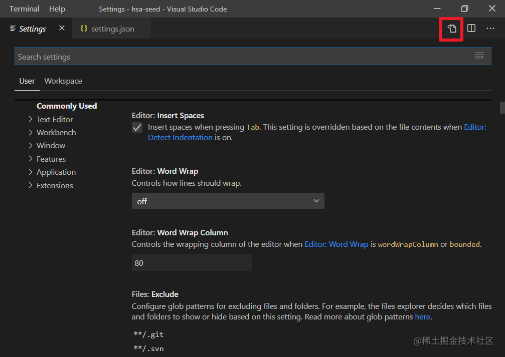Open the Word Wrap dropdown
Viewport: 505px width, 357px height.
point(228,201)
